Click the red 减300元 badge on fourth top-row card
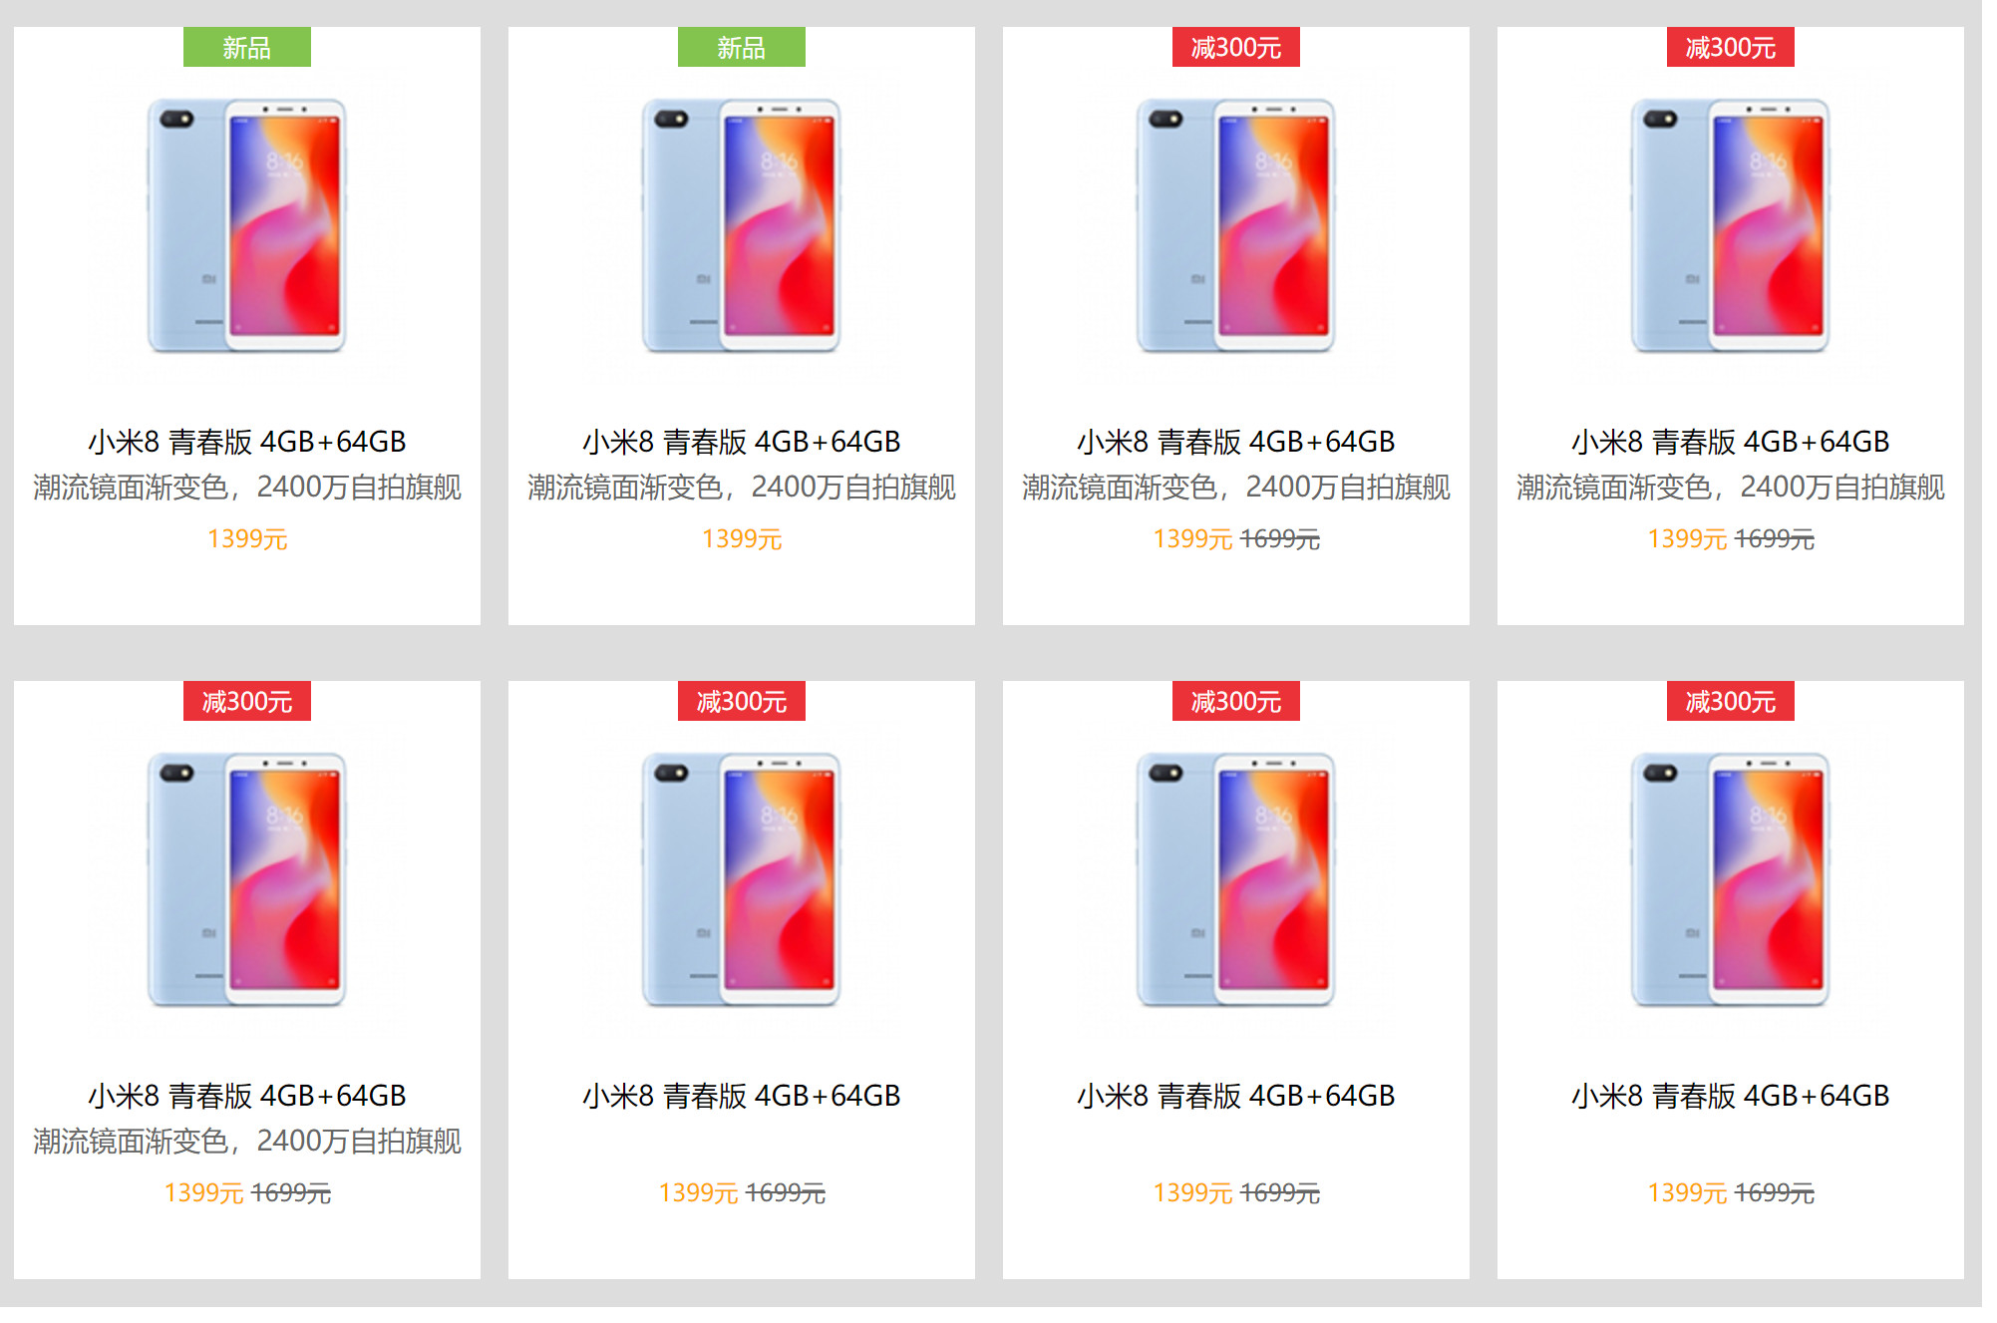Screen dimensions: 1997x1323 1730,47
